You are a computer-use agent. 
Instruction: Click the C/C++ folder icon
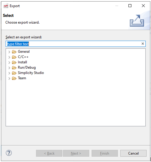[14, 57]
